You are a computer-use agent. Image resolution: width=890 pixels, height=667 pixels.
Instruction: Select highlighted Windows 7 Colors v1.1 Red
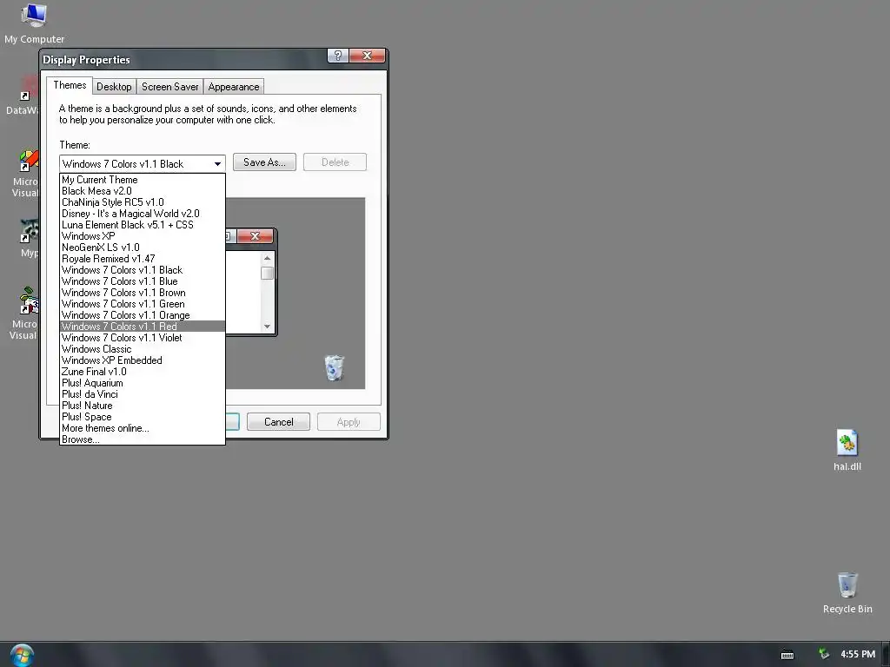click(x=143, y=327)
